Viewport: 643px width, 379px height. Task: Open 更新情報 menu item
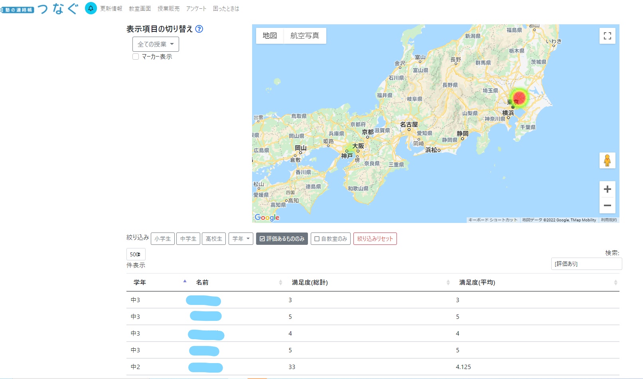111,8
